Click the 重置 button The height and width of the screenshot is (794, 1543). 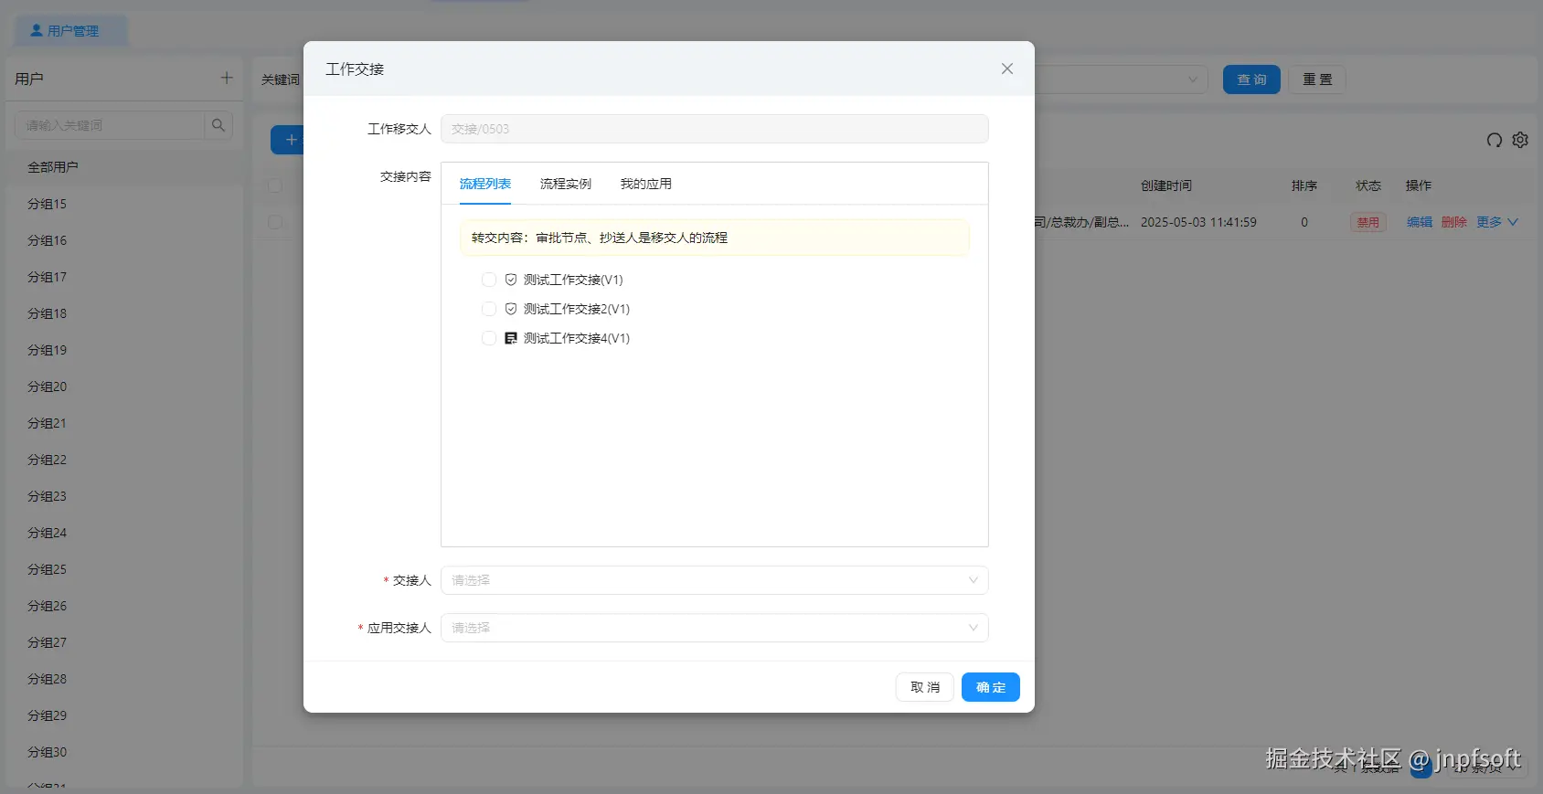pyautogui.click(x=1317, y=79)
